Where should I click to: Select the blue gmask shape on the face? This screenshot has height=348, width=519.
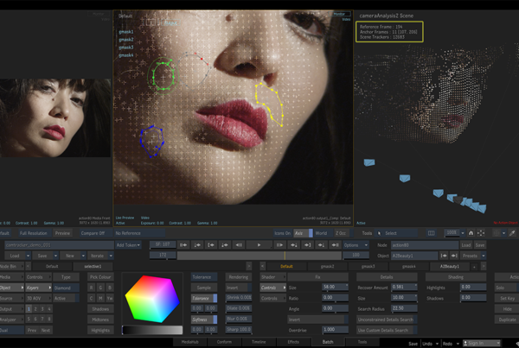(152, 140)
